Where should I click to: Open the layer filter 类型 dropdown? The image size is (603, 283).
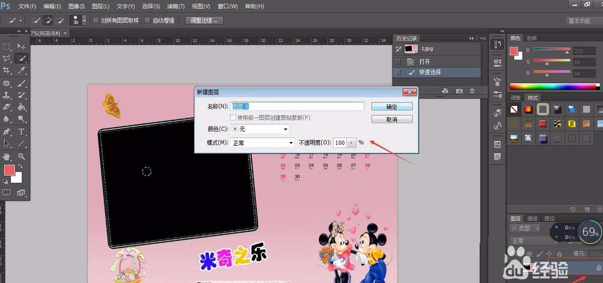(x=525, y=228)
